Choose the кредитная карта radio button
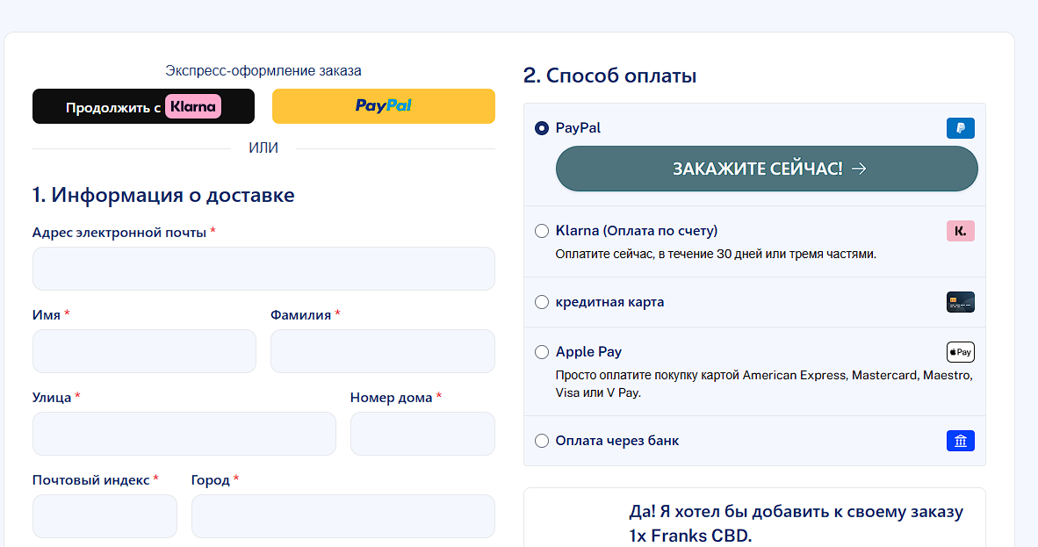 (542, 302)
